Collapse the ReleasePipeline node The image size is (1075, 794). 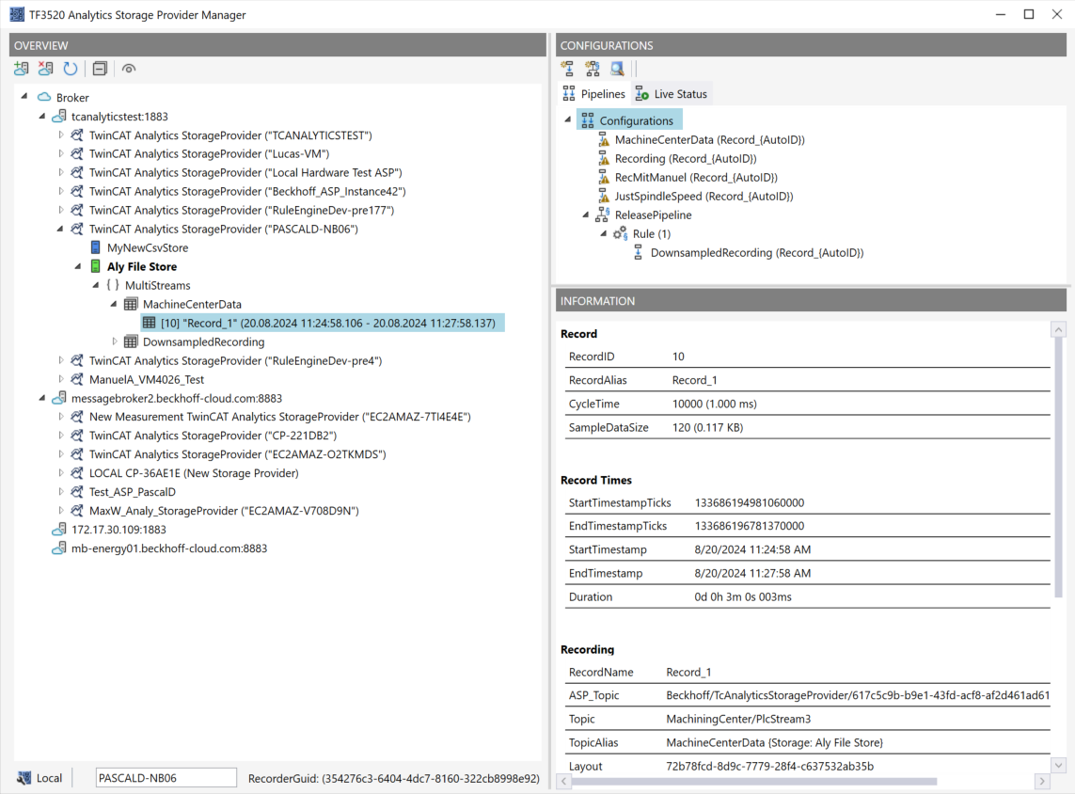(x=585, y=214)
